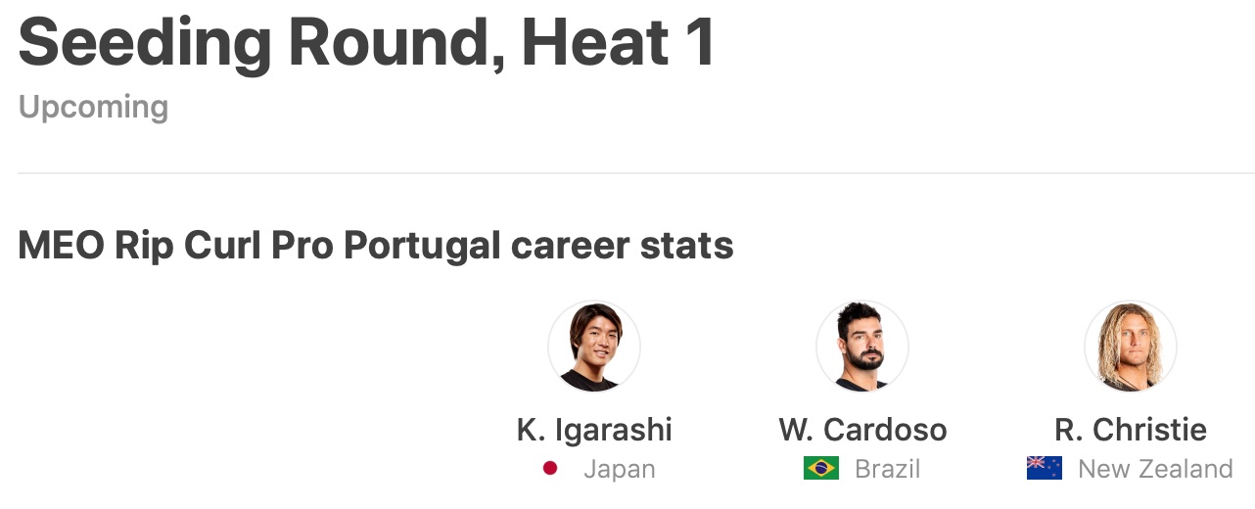Click the Japan flag icon
Viewport: 1255px width, 509px height.
(x=550, y=469)
